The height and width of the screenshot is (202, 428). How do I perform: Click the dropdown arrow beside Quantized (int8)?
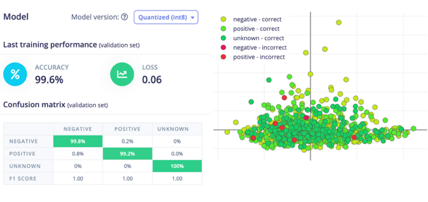192,17
